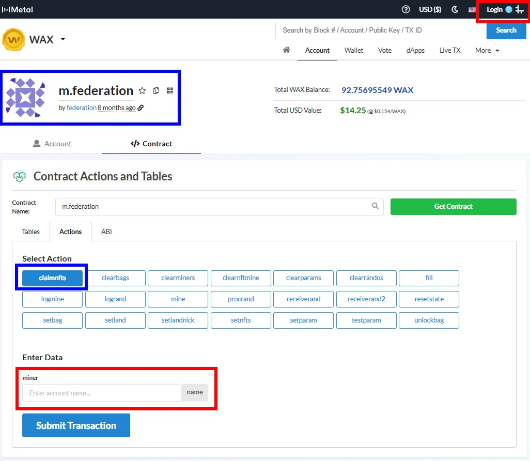The width and height of the screenshot is (530, 461).
Task: Open the help question mark icon
Action: 406,9
